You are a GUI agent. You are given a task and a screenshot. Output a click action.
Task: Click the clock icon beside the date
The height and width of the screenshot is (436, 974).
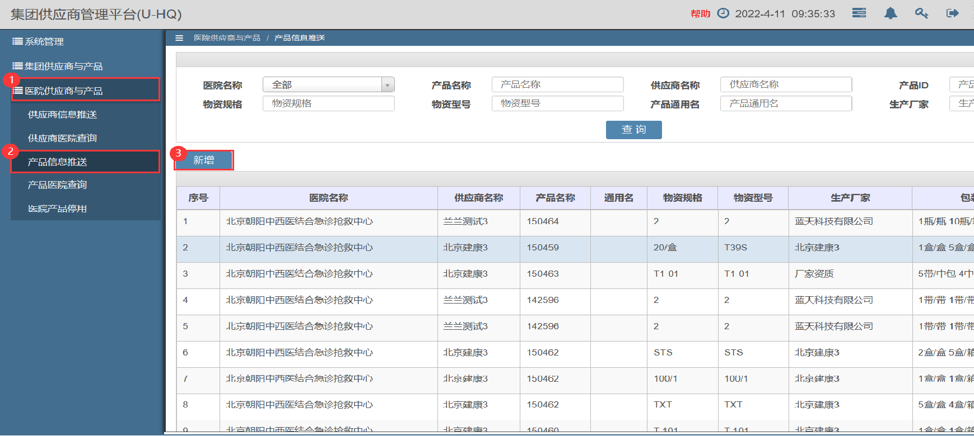click(x=723, y=13)
